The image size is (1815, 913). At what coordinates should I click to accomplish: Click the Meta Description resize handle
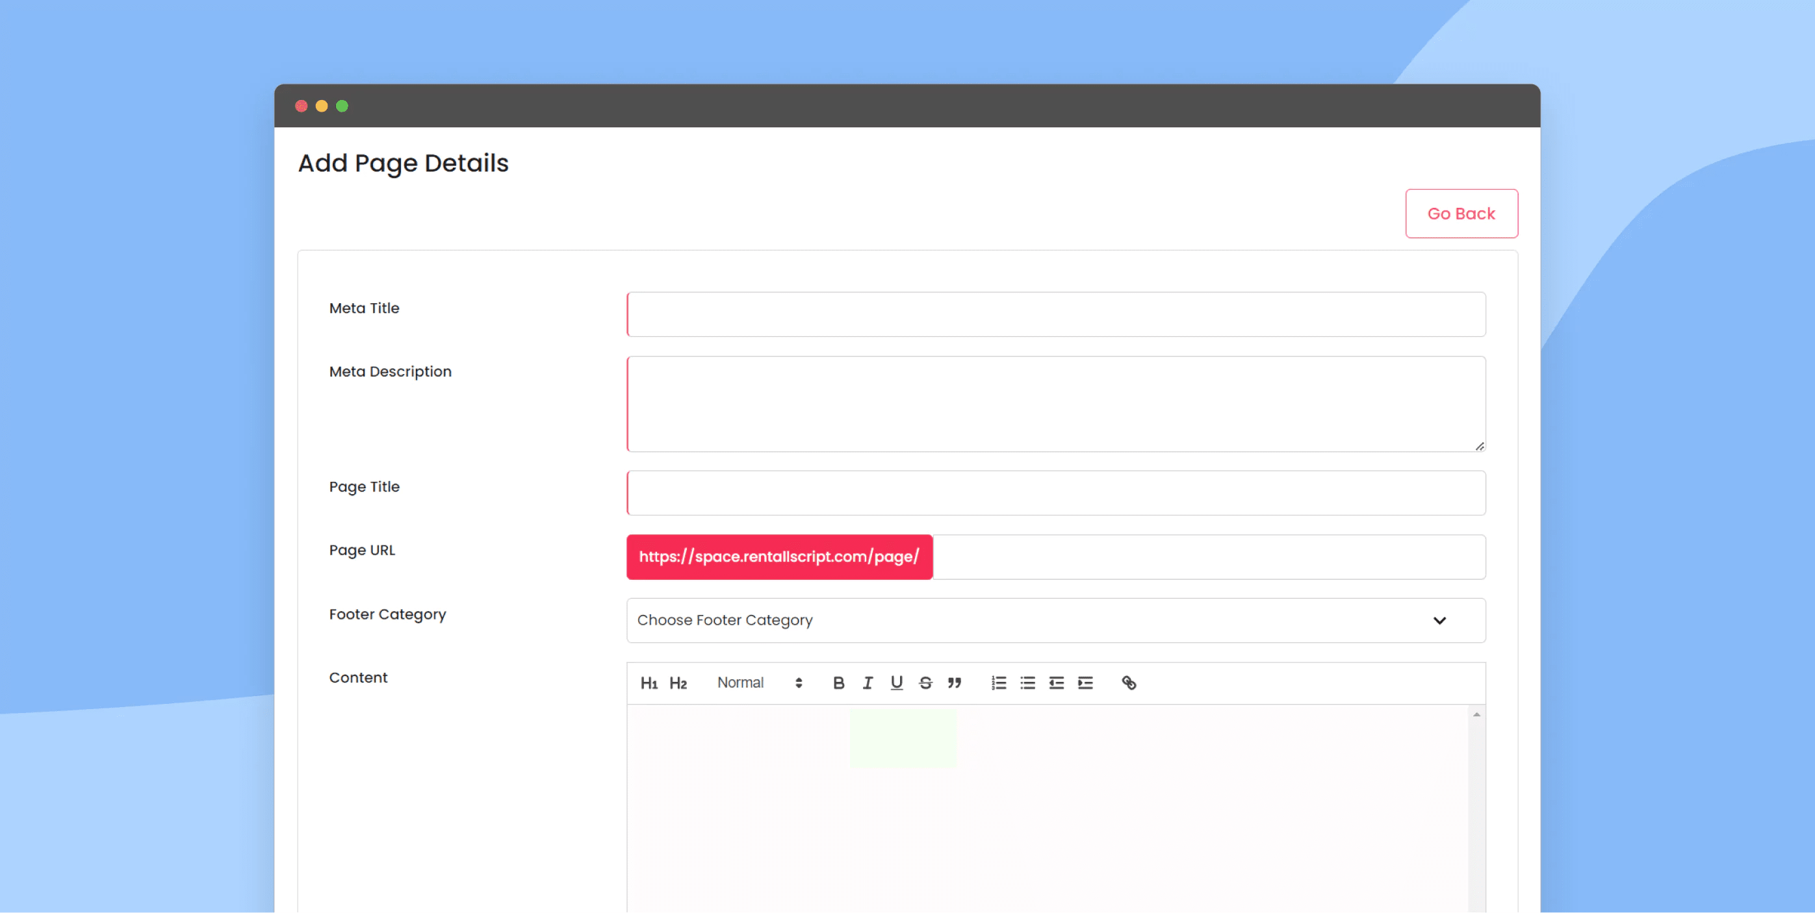pyautogui.click(x=1480, y=446)
